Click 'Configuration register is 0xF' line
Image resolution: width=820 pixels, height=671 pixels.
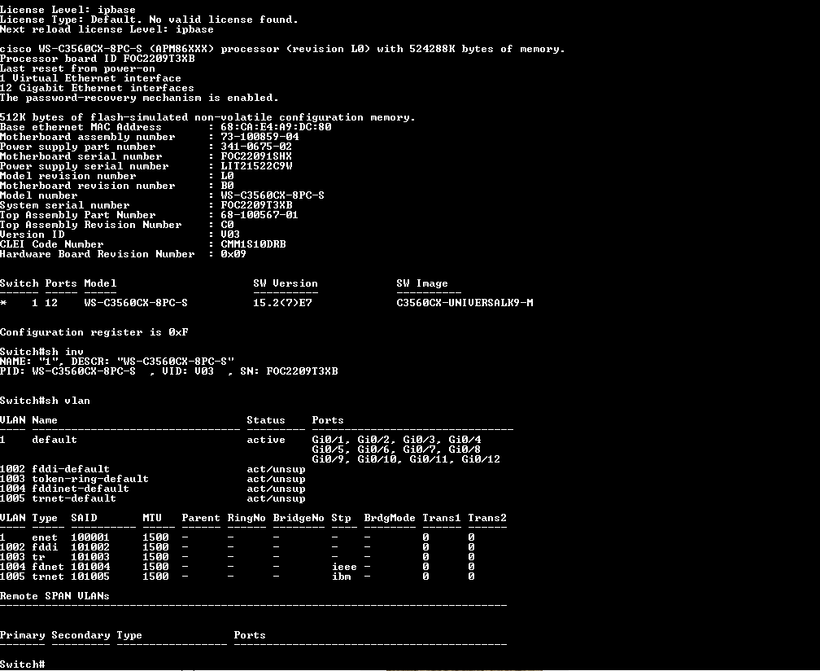pos(94,332)
